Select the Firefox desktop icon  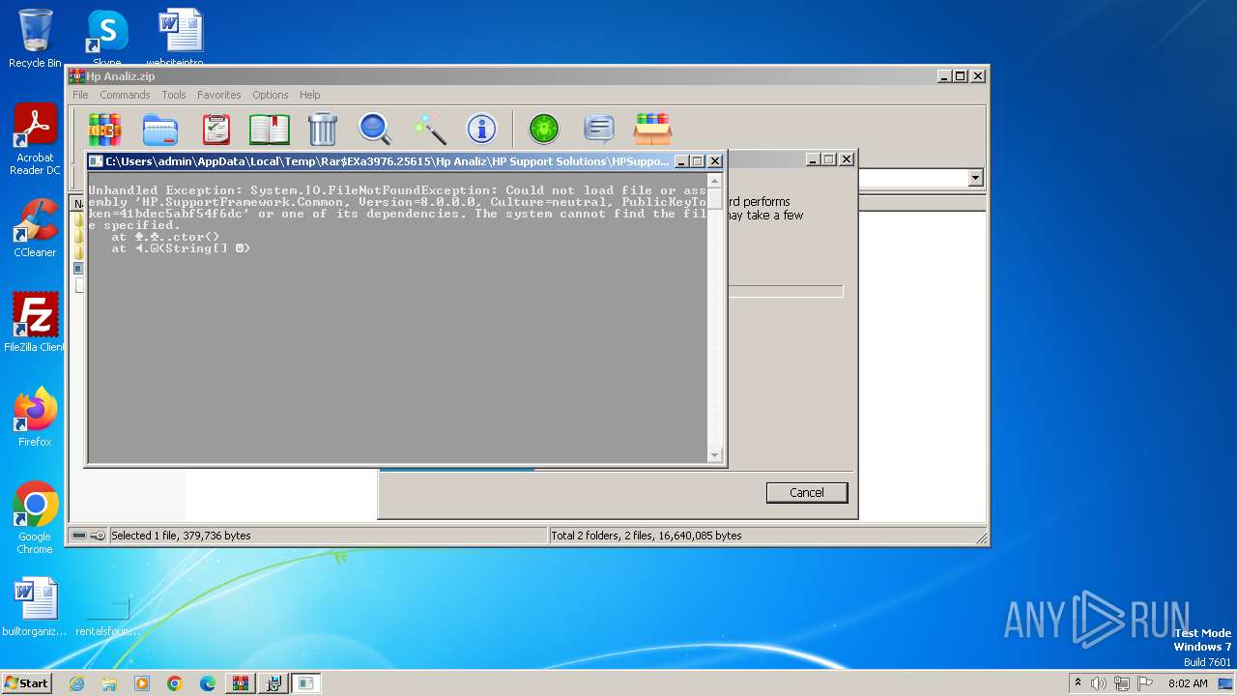[35, 418]
